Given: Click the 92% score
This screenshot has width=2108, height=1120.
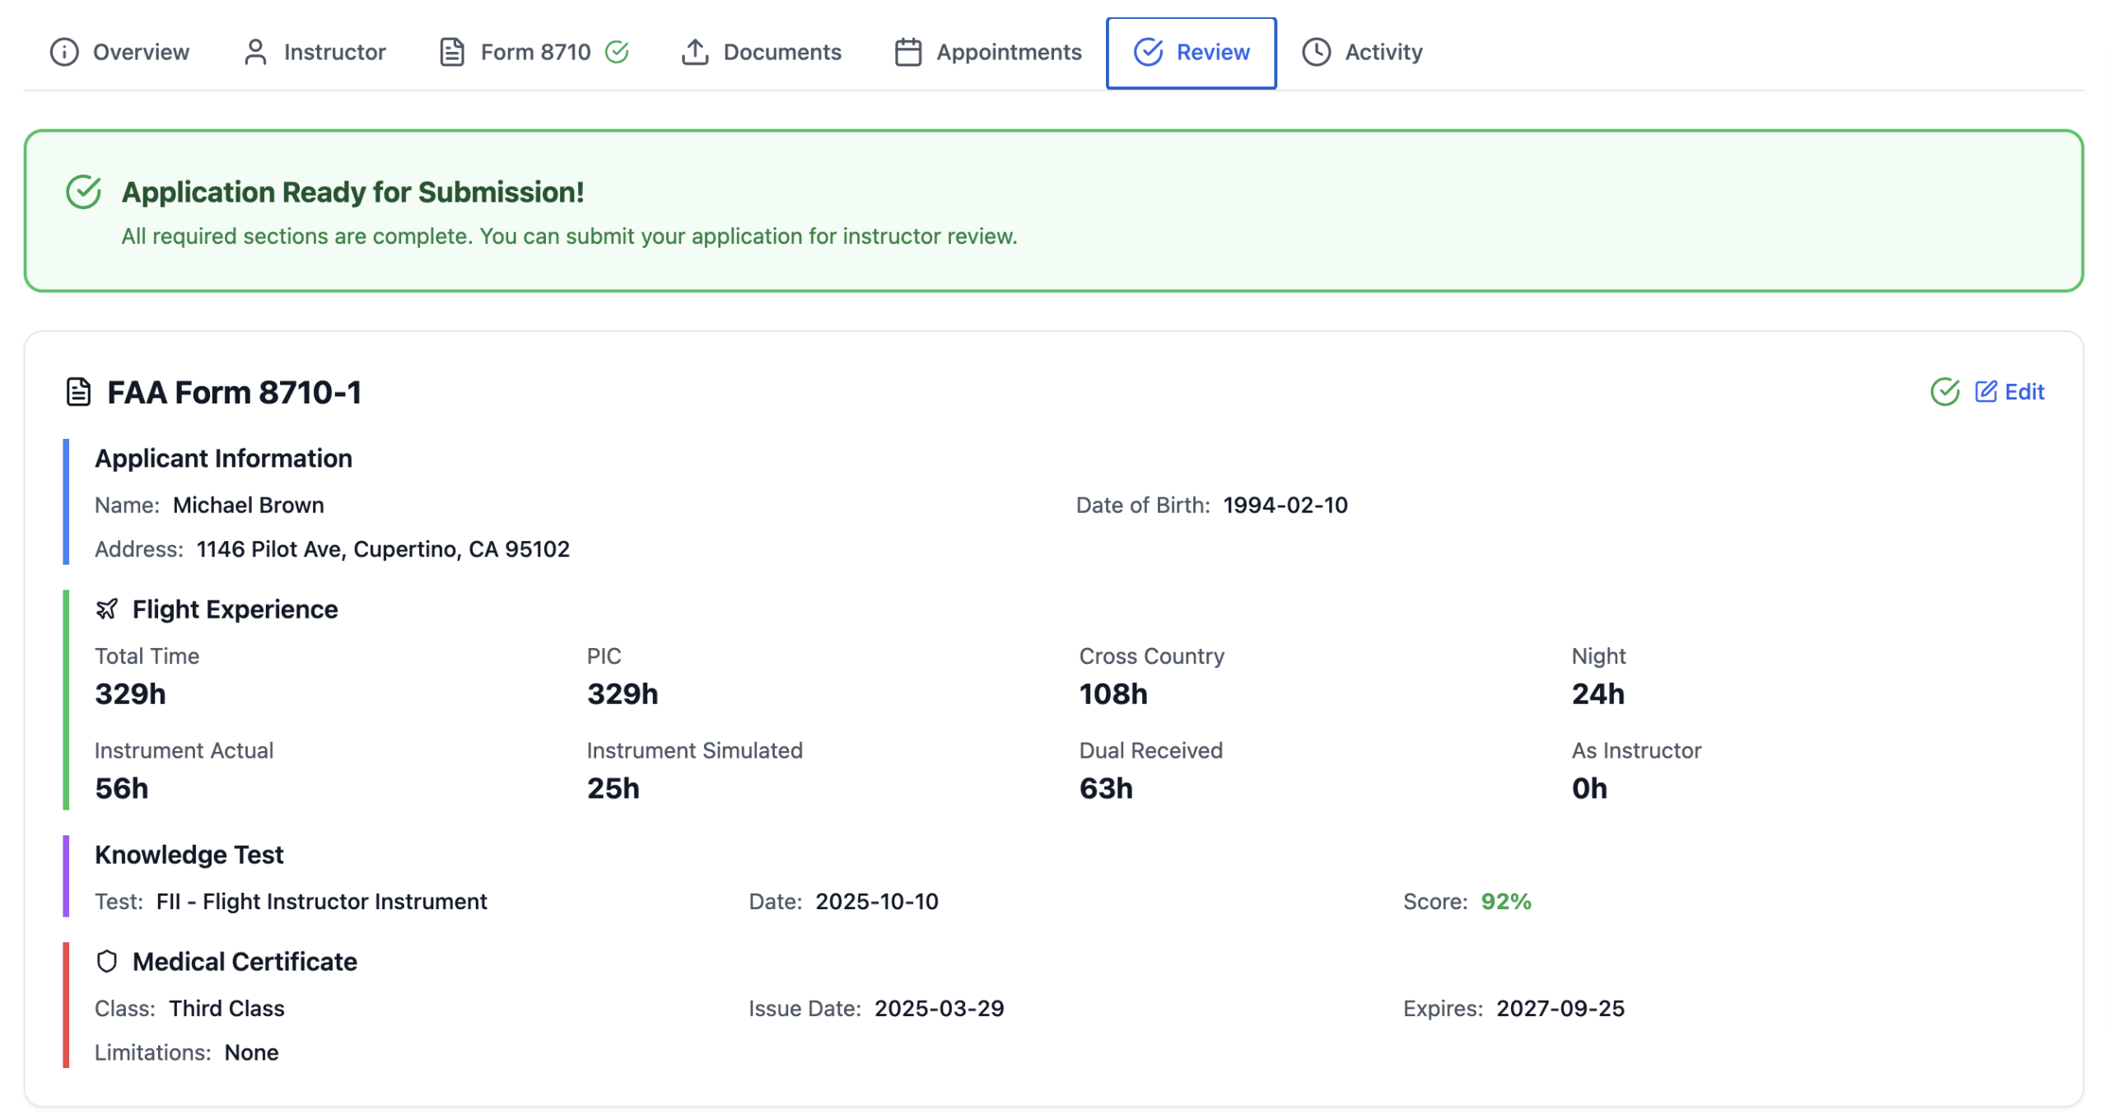Looking at the screenshot, I should click(1506, 902).
